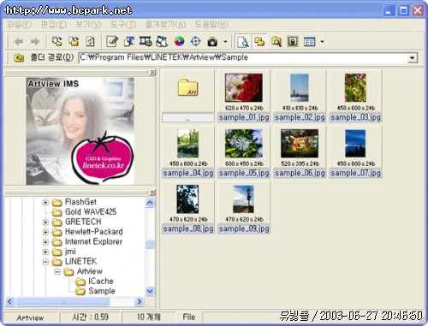This screenshot has height=326, width=428.
Task: Toggle the page preview magnifier icon
Action: click(243, 42)
